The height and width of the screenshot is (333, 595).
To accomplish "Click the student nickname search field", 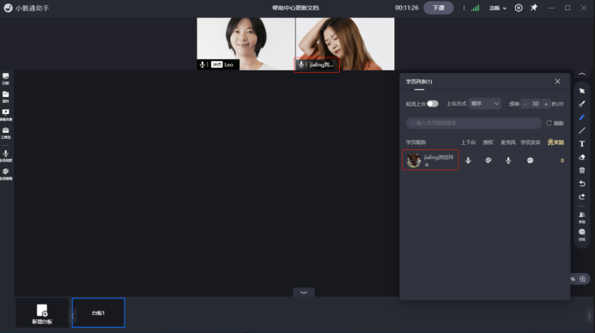I will [474, 123].
